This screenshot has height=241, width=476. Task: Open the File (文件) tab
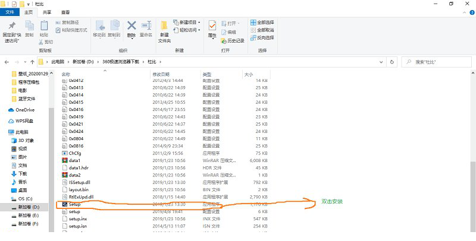[x=10, y=12]
